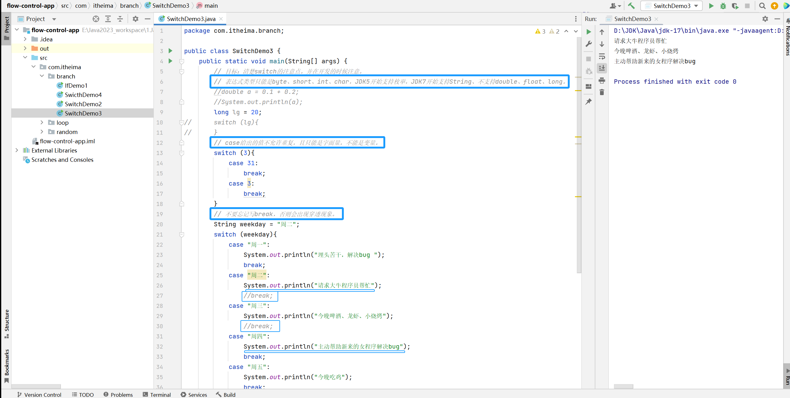This screenshot has height=398, width=790.
Task: Click the run gutter icon beside main method
Action: [171, 61]
